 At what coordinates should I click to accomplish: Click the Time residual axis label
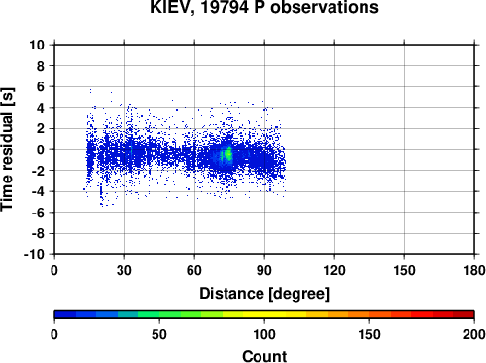pyautogui.click(x=7, y=149)
